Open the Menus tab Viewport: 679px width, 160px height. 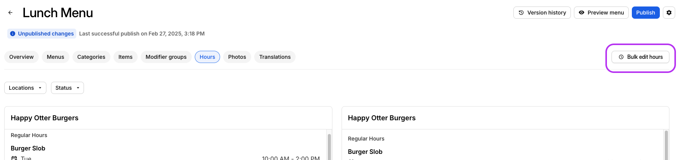pos(55,57)
